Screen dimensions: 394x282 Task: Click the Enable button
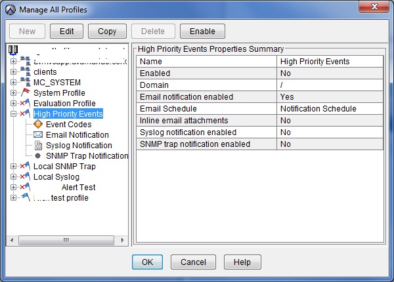pos(202,31)
